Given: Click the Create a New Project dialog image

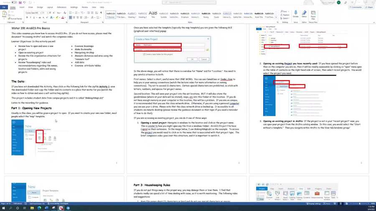Looking at the screenshot, I should [172, 49].
